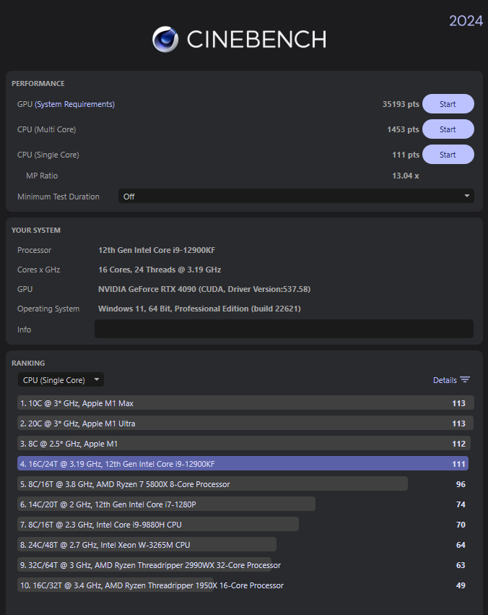The height and width of the screenshot is (615, 488).
Task: Start the CPU Single Core test
Action: point(448,155)
